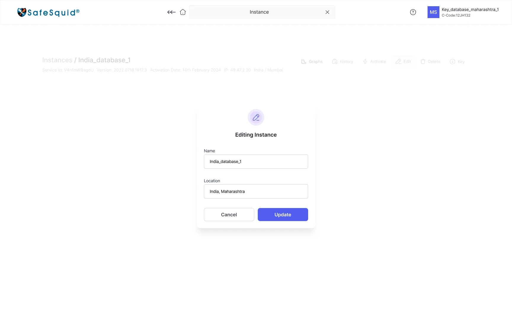
Task: Click the pencil icon above Editing Instance
Action: 256,117
